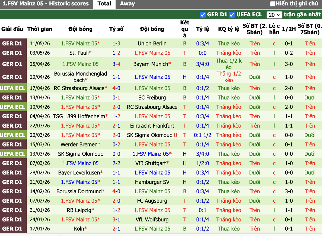Click the date 03/05/26
Image resolution: width=322 pixels, height=236 pixels.
pyautogui.click(x=40, y=53)
